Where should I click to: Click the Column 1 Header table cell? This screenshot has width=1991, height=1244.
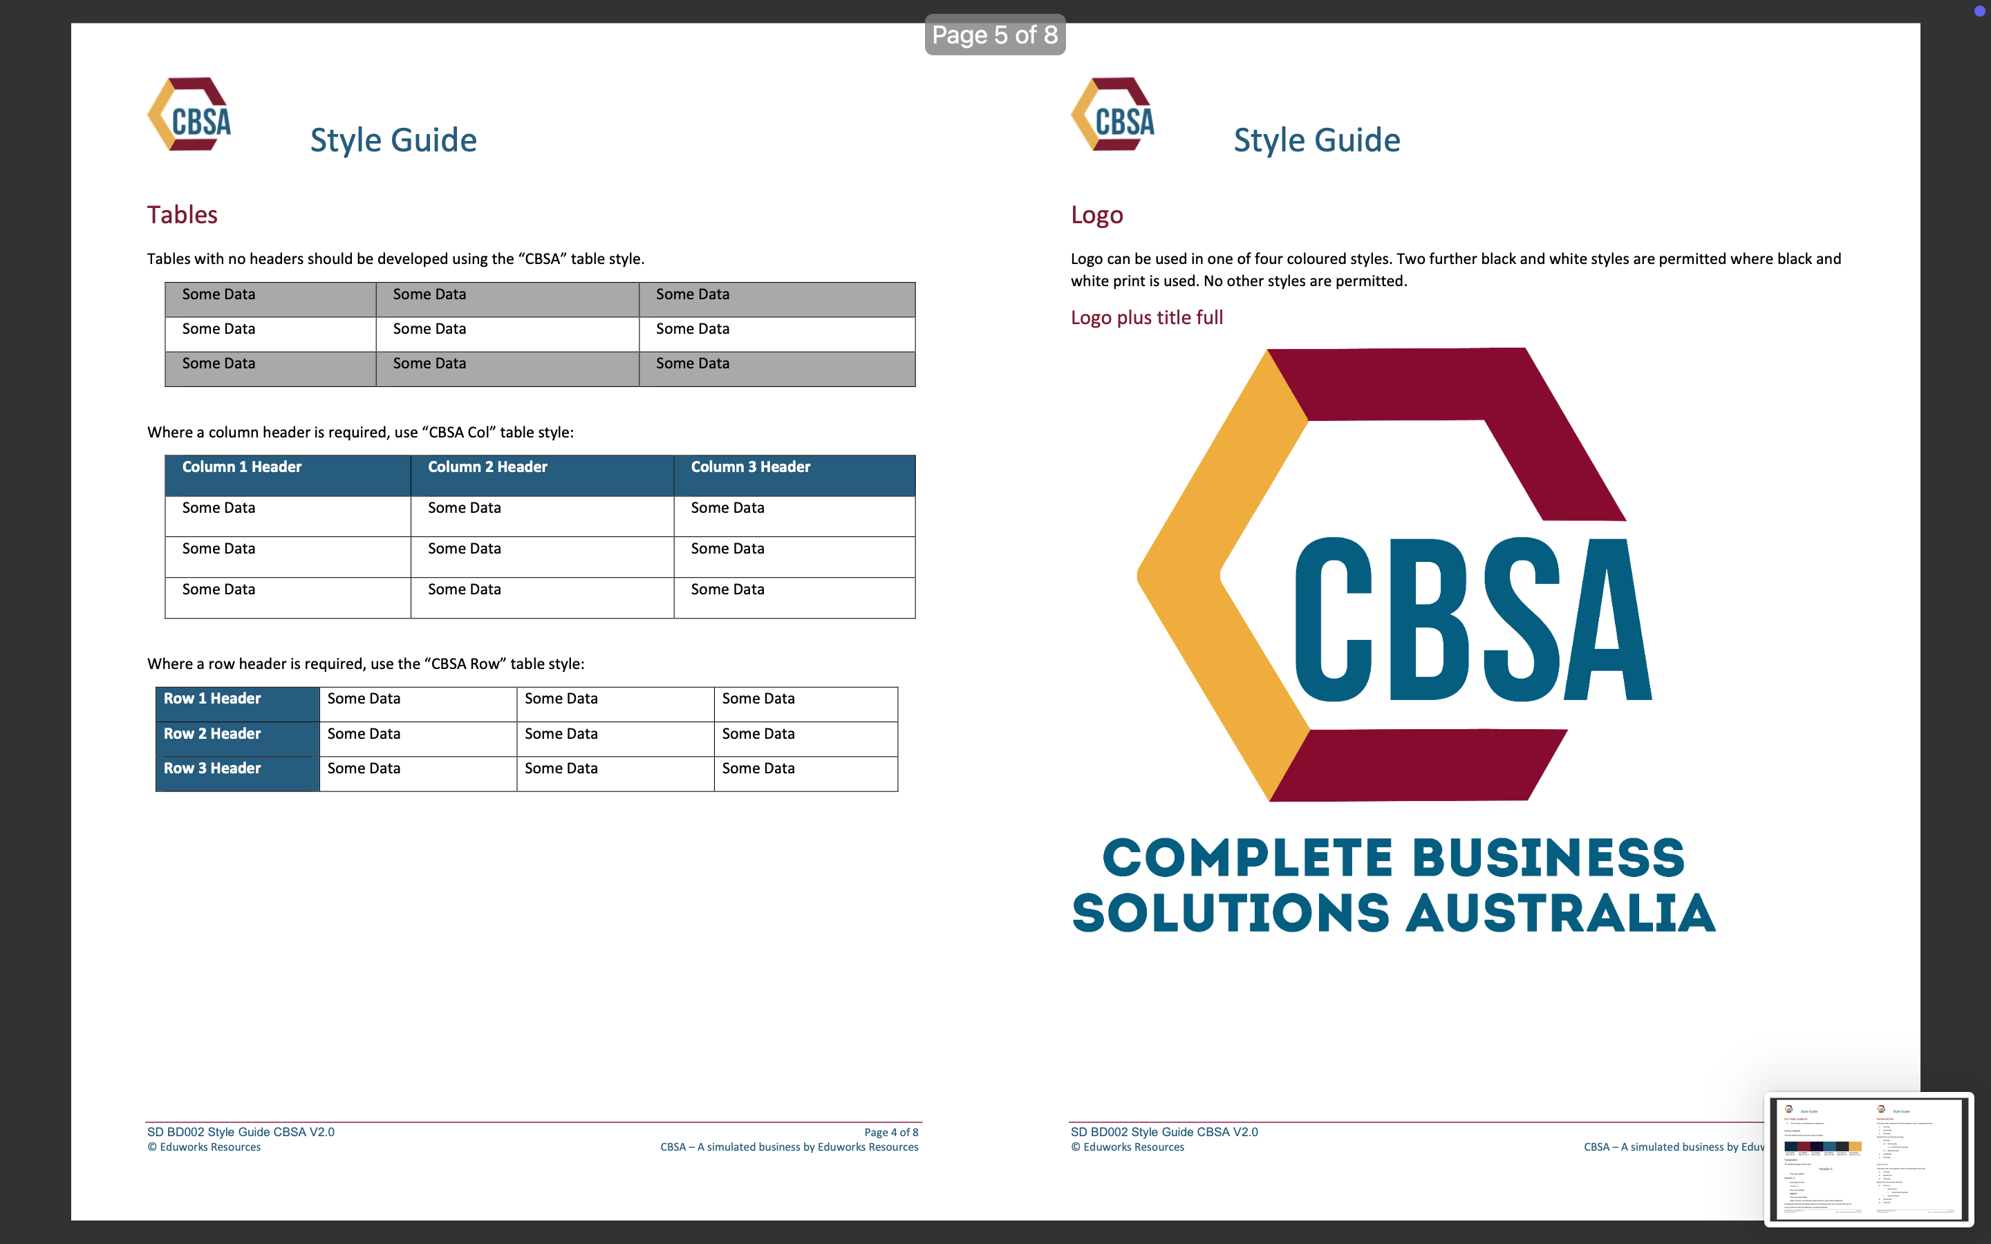click(x=241, y=466)
